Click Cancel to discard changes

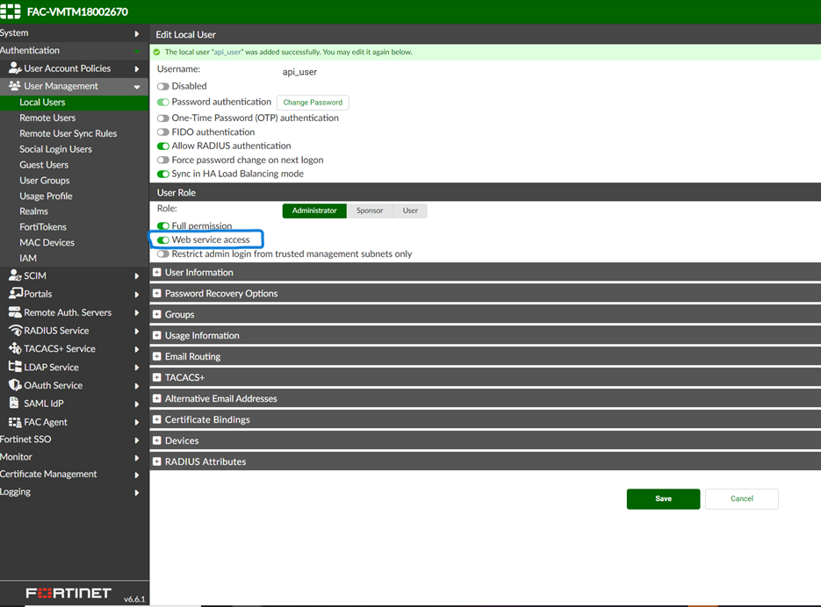point(741,499)
